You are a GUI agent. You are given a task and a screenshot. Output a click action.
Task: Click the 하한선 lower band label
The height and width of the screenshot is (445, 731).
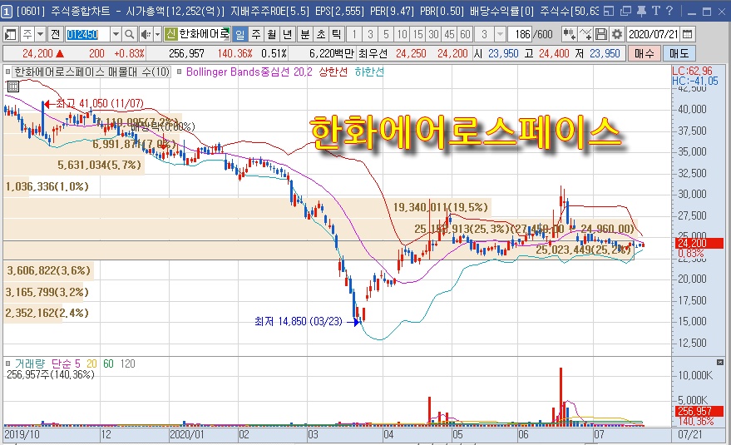[369, 72]
